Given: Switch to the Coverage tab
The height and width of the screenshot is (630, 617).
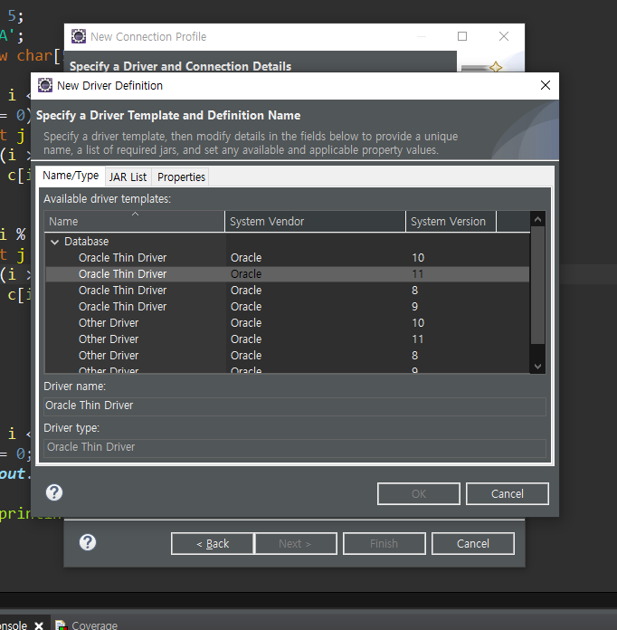Looking at the screenshot, I should click(86, 625).
